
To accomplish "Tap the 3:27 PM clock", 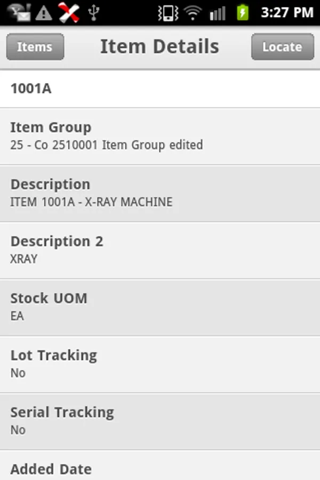I will (286, 12).
